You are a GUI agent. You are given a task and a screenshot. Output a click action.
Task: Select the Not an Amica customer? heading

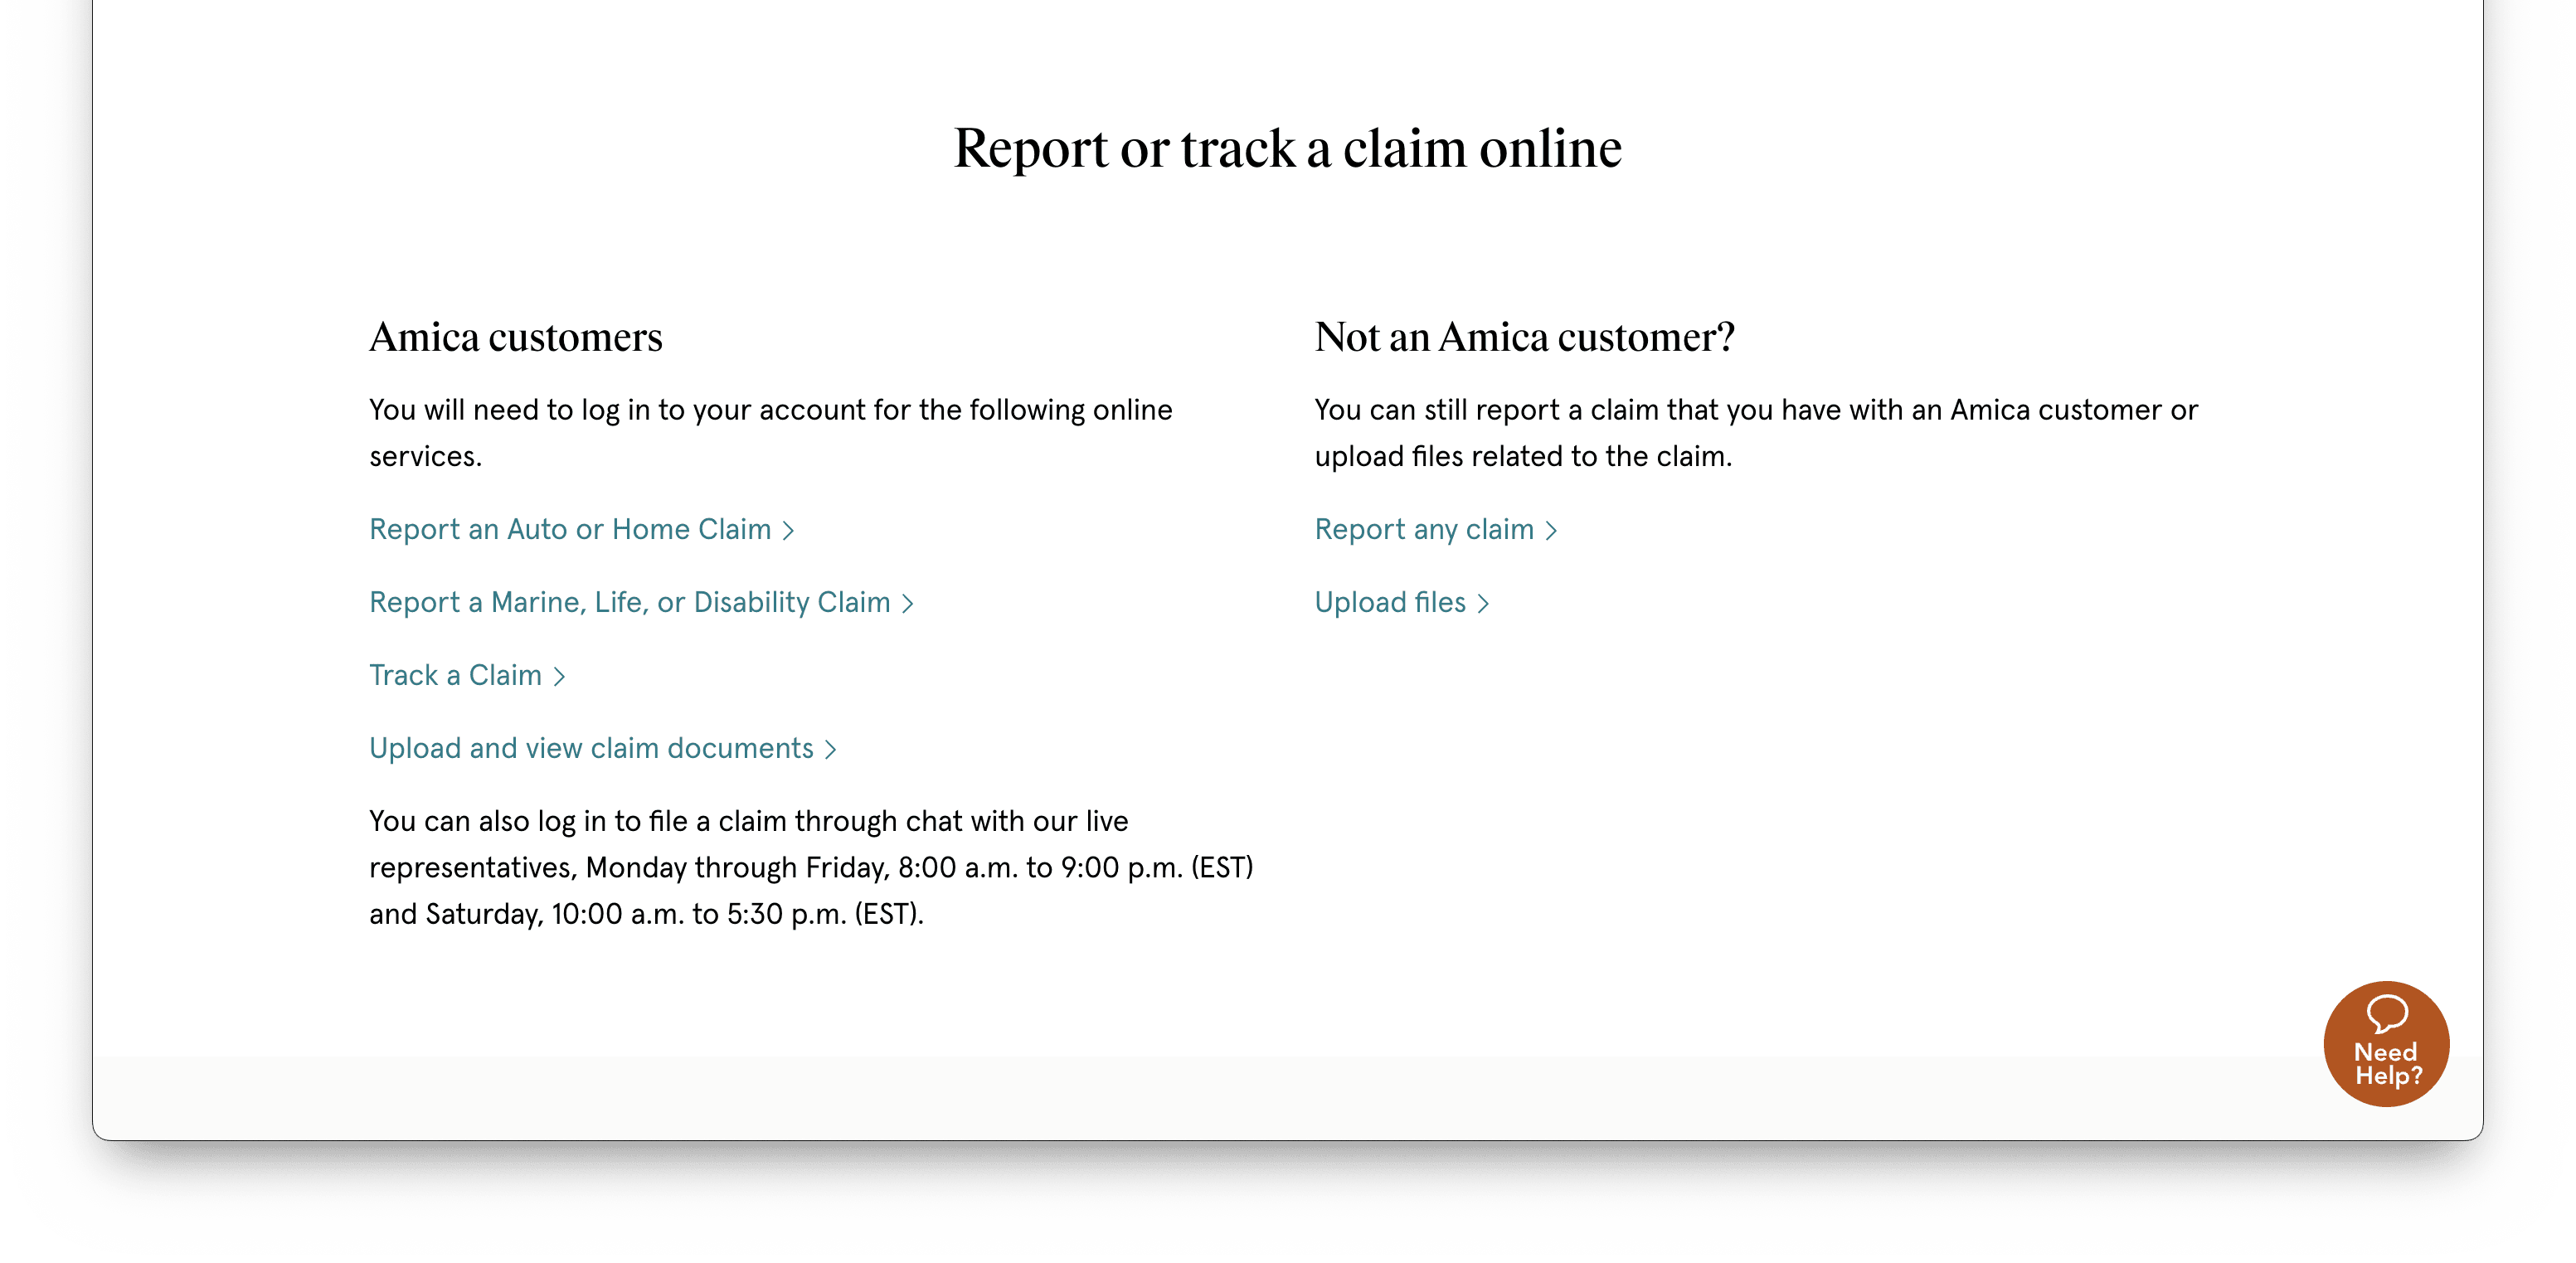point(1524,337)
